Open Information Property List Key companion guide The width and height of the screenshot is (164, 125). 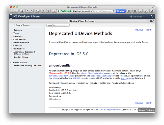(x=29, y=66)
